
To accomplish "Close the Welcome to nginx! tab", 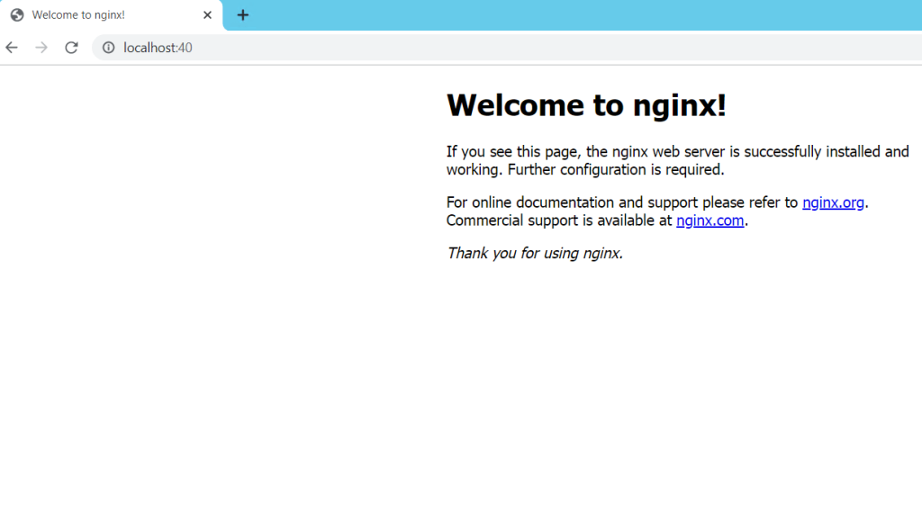I will (x=207, y=14).
